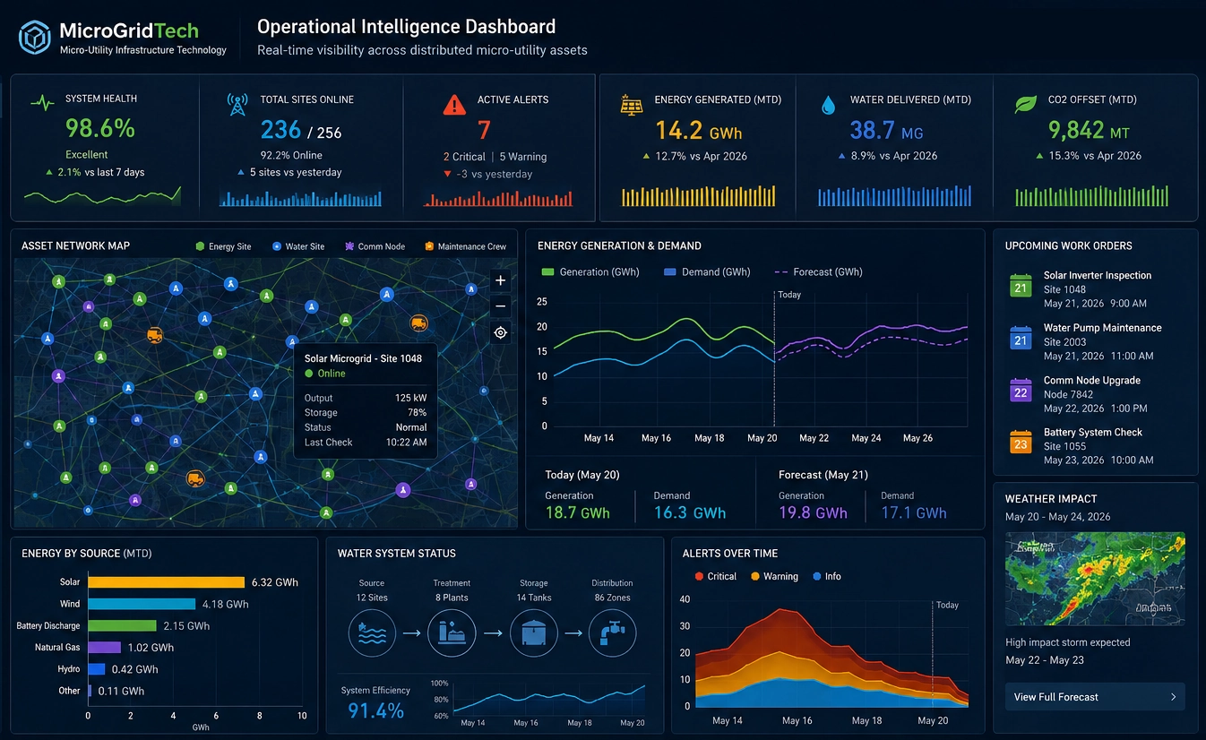Zoom in on the asset network map

(x=501, y=280)
